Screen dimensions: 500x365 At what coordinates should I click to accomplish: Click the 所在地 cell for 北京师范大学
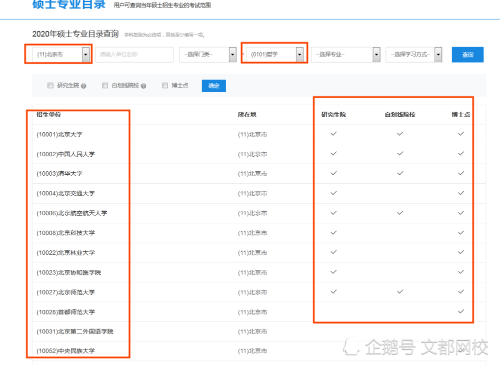252,292
